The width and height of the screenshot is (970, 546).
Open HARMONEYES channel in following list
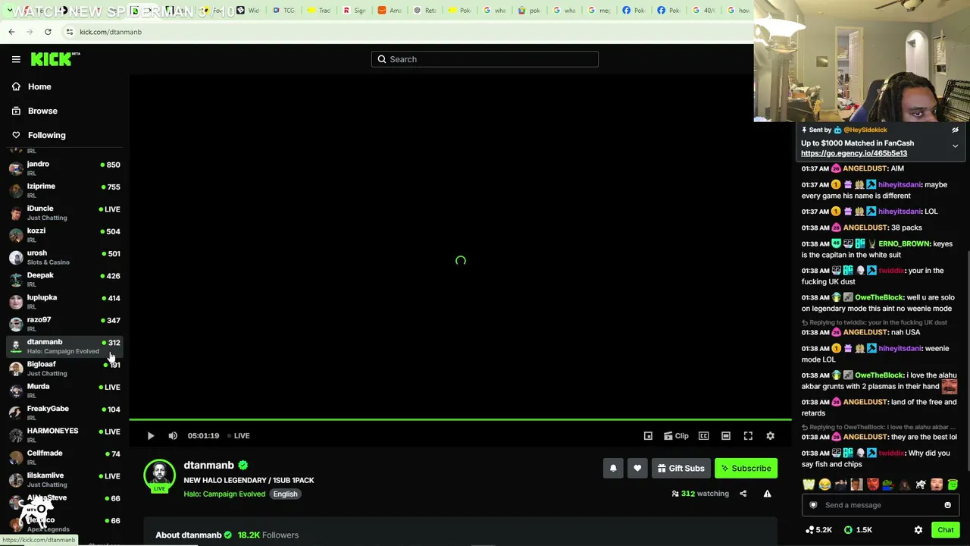click(x=64, y=435)
